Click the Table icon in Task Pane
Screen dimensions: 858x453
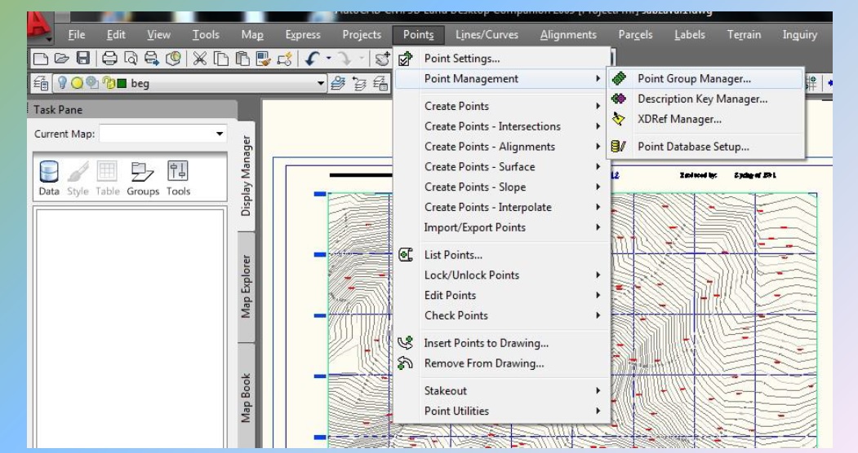pyautogui.click(x=107, y=178)
